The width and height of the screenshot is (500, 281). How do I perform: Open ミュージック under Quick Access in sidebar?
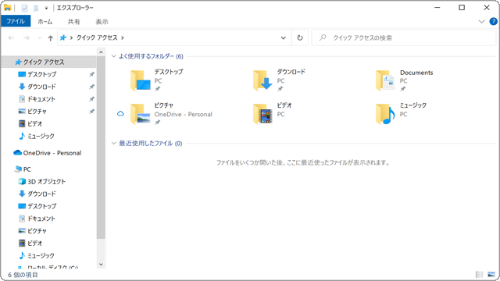coord(41,137)
